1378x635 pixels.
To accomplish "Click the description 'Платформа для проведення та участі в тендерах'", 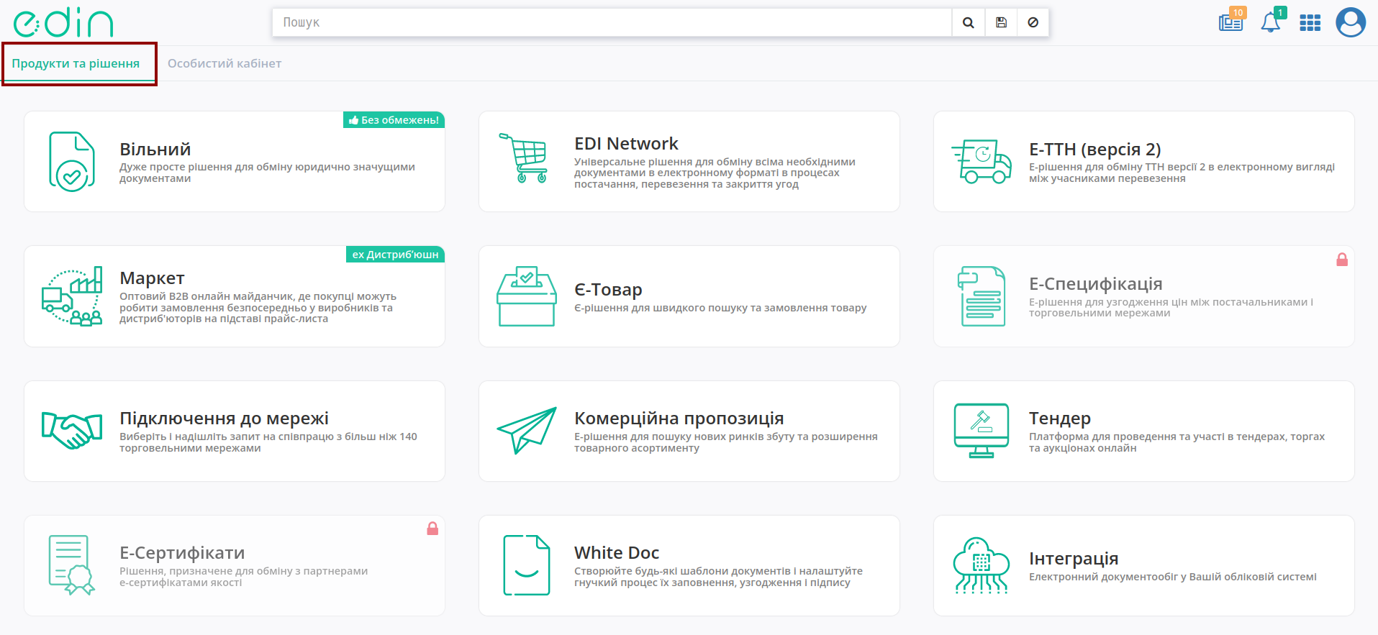I will (1177, 442).
